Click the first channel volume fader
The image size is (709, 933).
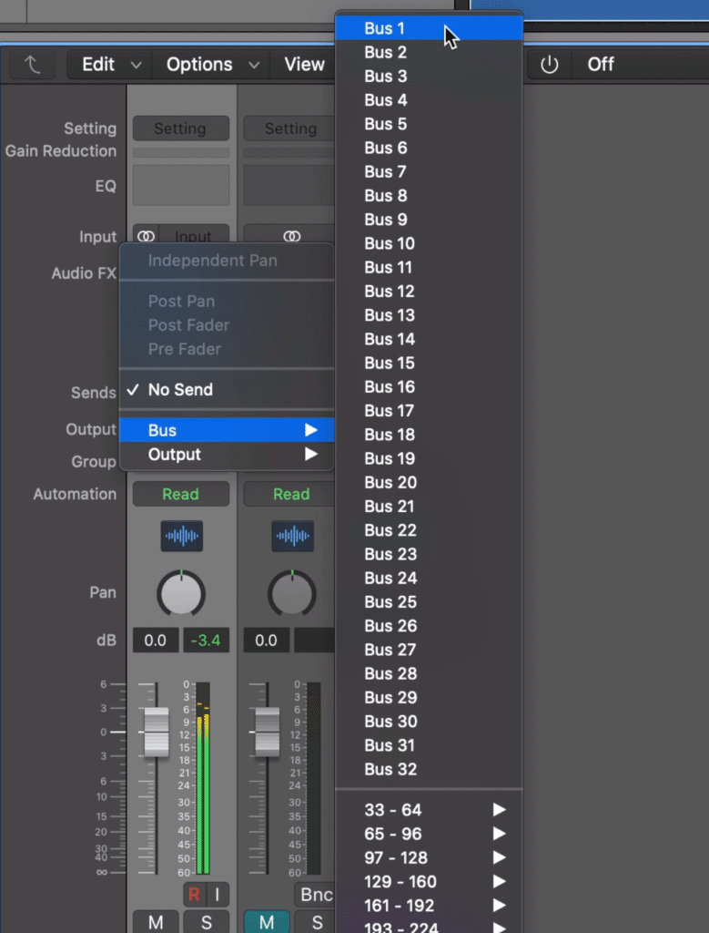click(157, 733)
